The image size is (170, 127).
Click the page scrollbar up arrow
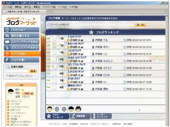[167, 16]
